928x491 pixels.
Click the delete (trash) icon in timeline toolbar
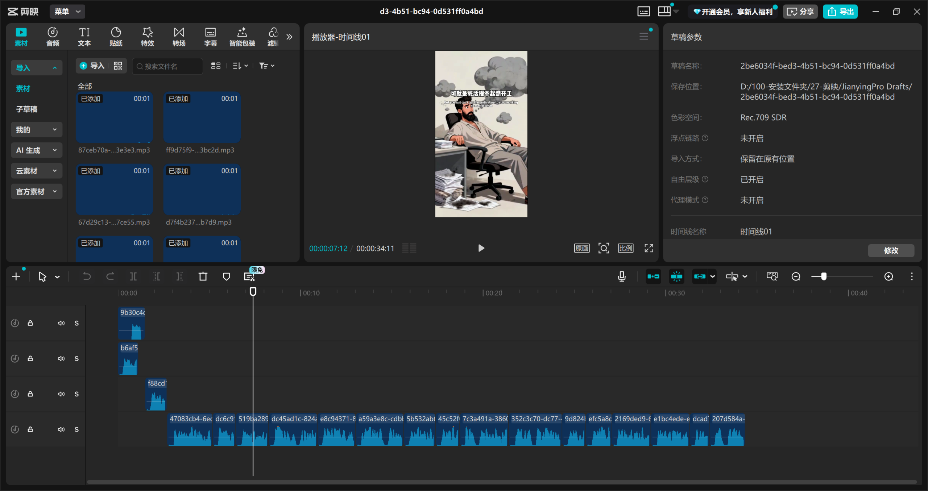203,277
